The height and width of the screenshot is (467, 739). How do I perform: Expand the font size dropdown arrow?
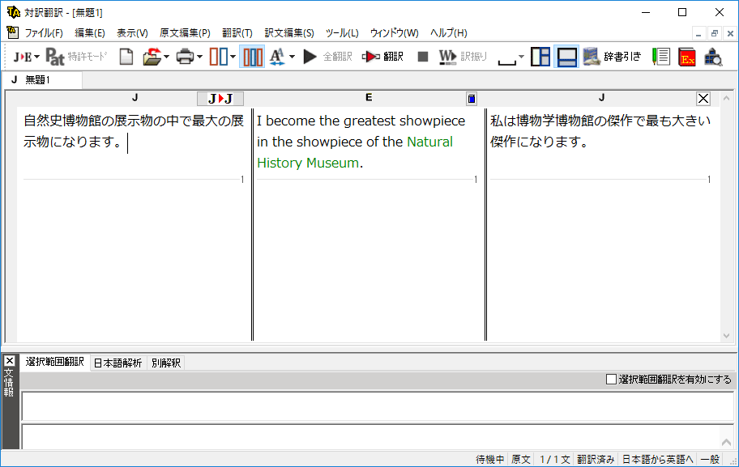click(x=293, y=57)
